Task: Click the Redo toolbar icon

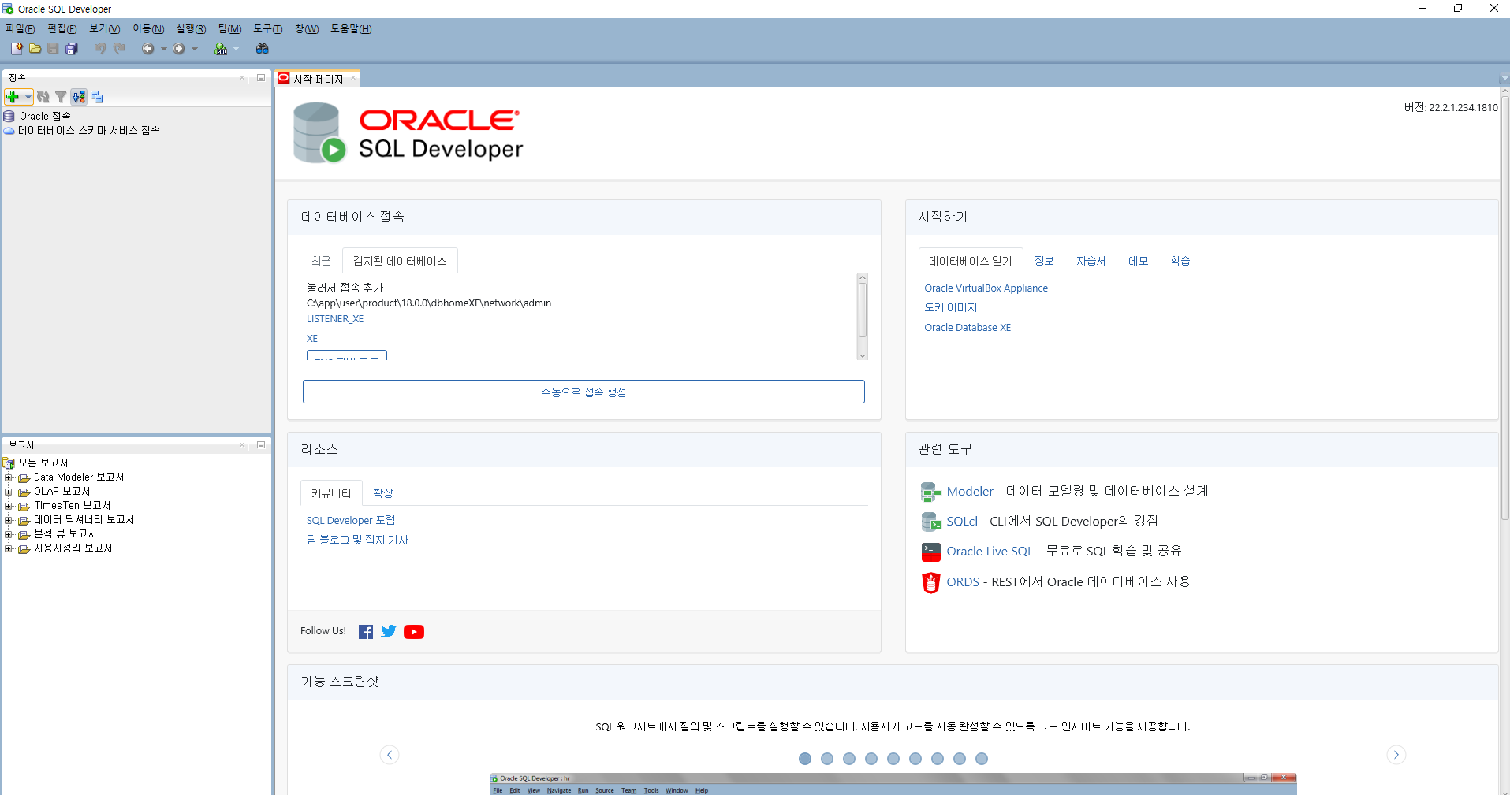Action: [119, 49]
